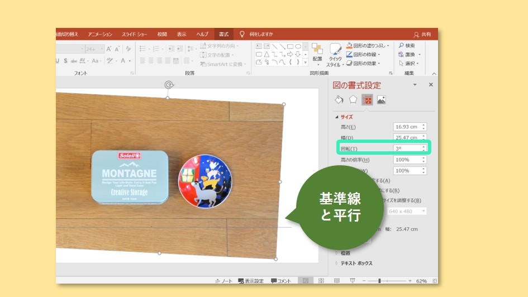Open Select (選択) dropdown

408,63
